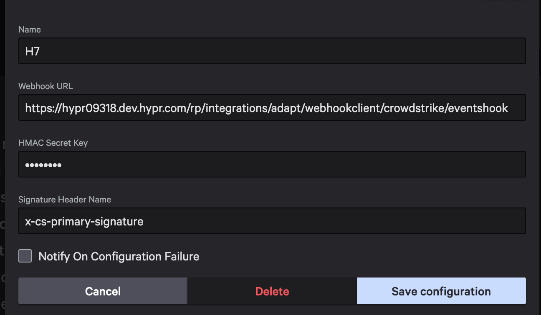
Task: Select the HMAC Secret Key field
Action: (x=271, y=164)
